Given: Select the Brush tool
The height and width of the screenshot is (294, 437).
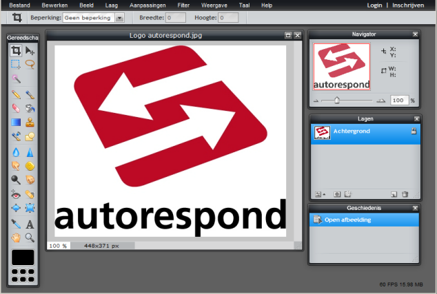Looking at the screenshot, I should [x=30, y=95].
